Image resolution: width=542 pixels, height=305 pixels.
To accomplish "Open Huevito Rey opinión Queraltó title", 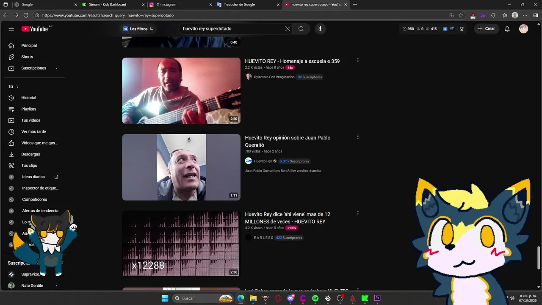I will point(288,141).
